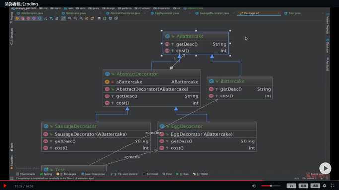Image resolution: width=339 pixels, height=190 pixels.
Task: Open the Structure side panel
Action: tap(12, 37)
